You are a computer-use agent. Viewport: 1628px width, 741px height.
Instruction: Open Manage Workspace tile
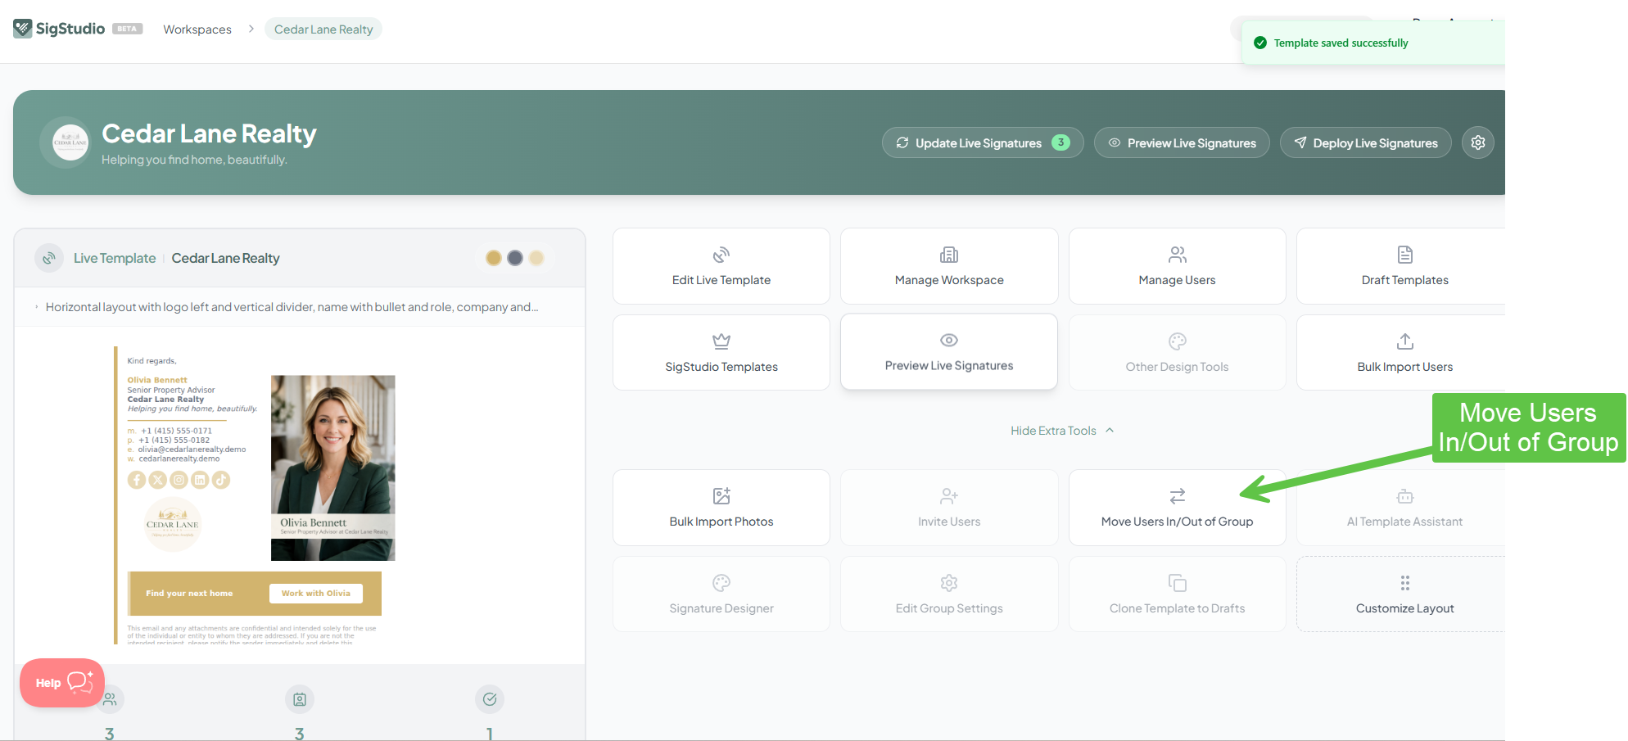(x=949, y=266)
